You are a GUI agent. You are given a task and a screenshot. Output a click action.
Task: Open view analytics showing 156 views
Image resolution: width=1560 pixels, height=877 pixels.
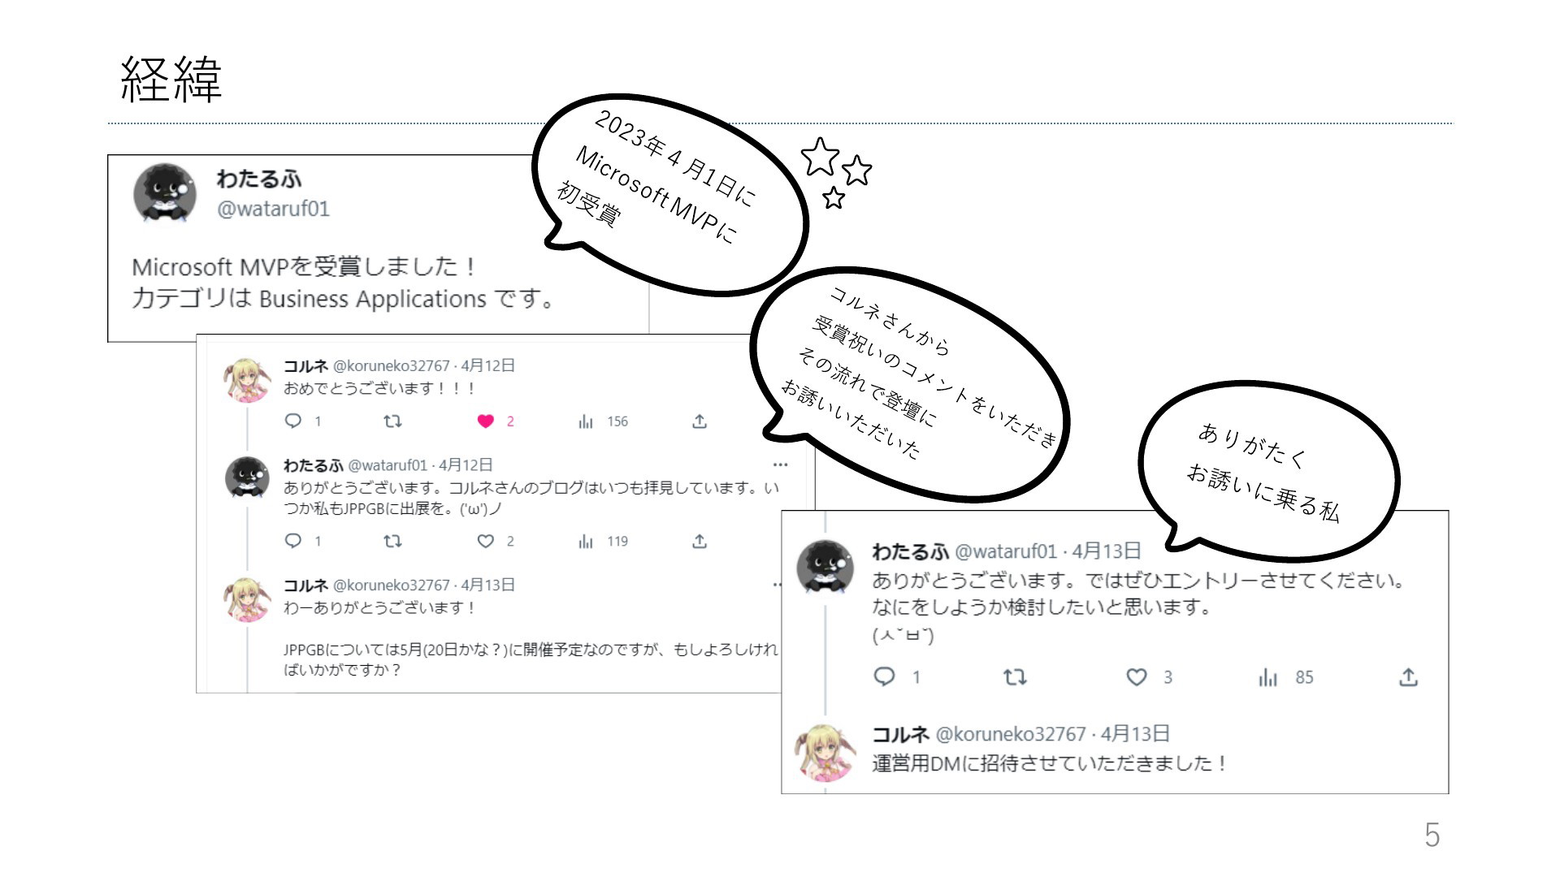click(x=603, y=421)
